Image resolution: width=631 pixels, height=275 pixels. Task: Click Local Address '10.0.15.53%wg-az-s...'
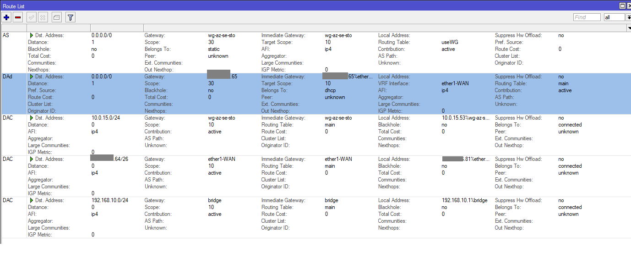466,118
